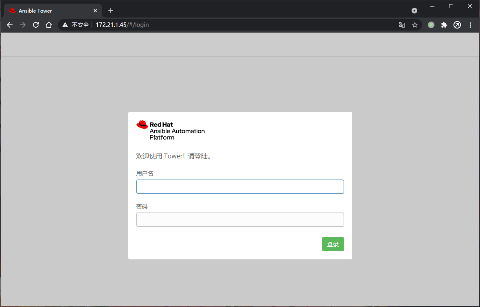Go back to the previous page
Image resolution: width=480 pixels, height=307 pixels.
click(10, 25)
